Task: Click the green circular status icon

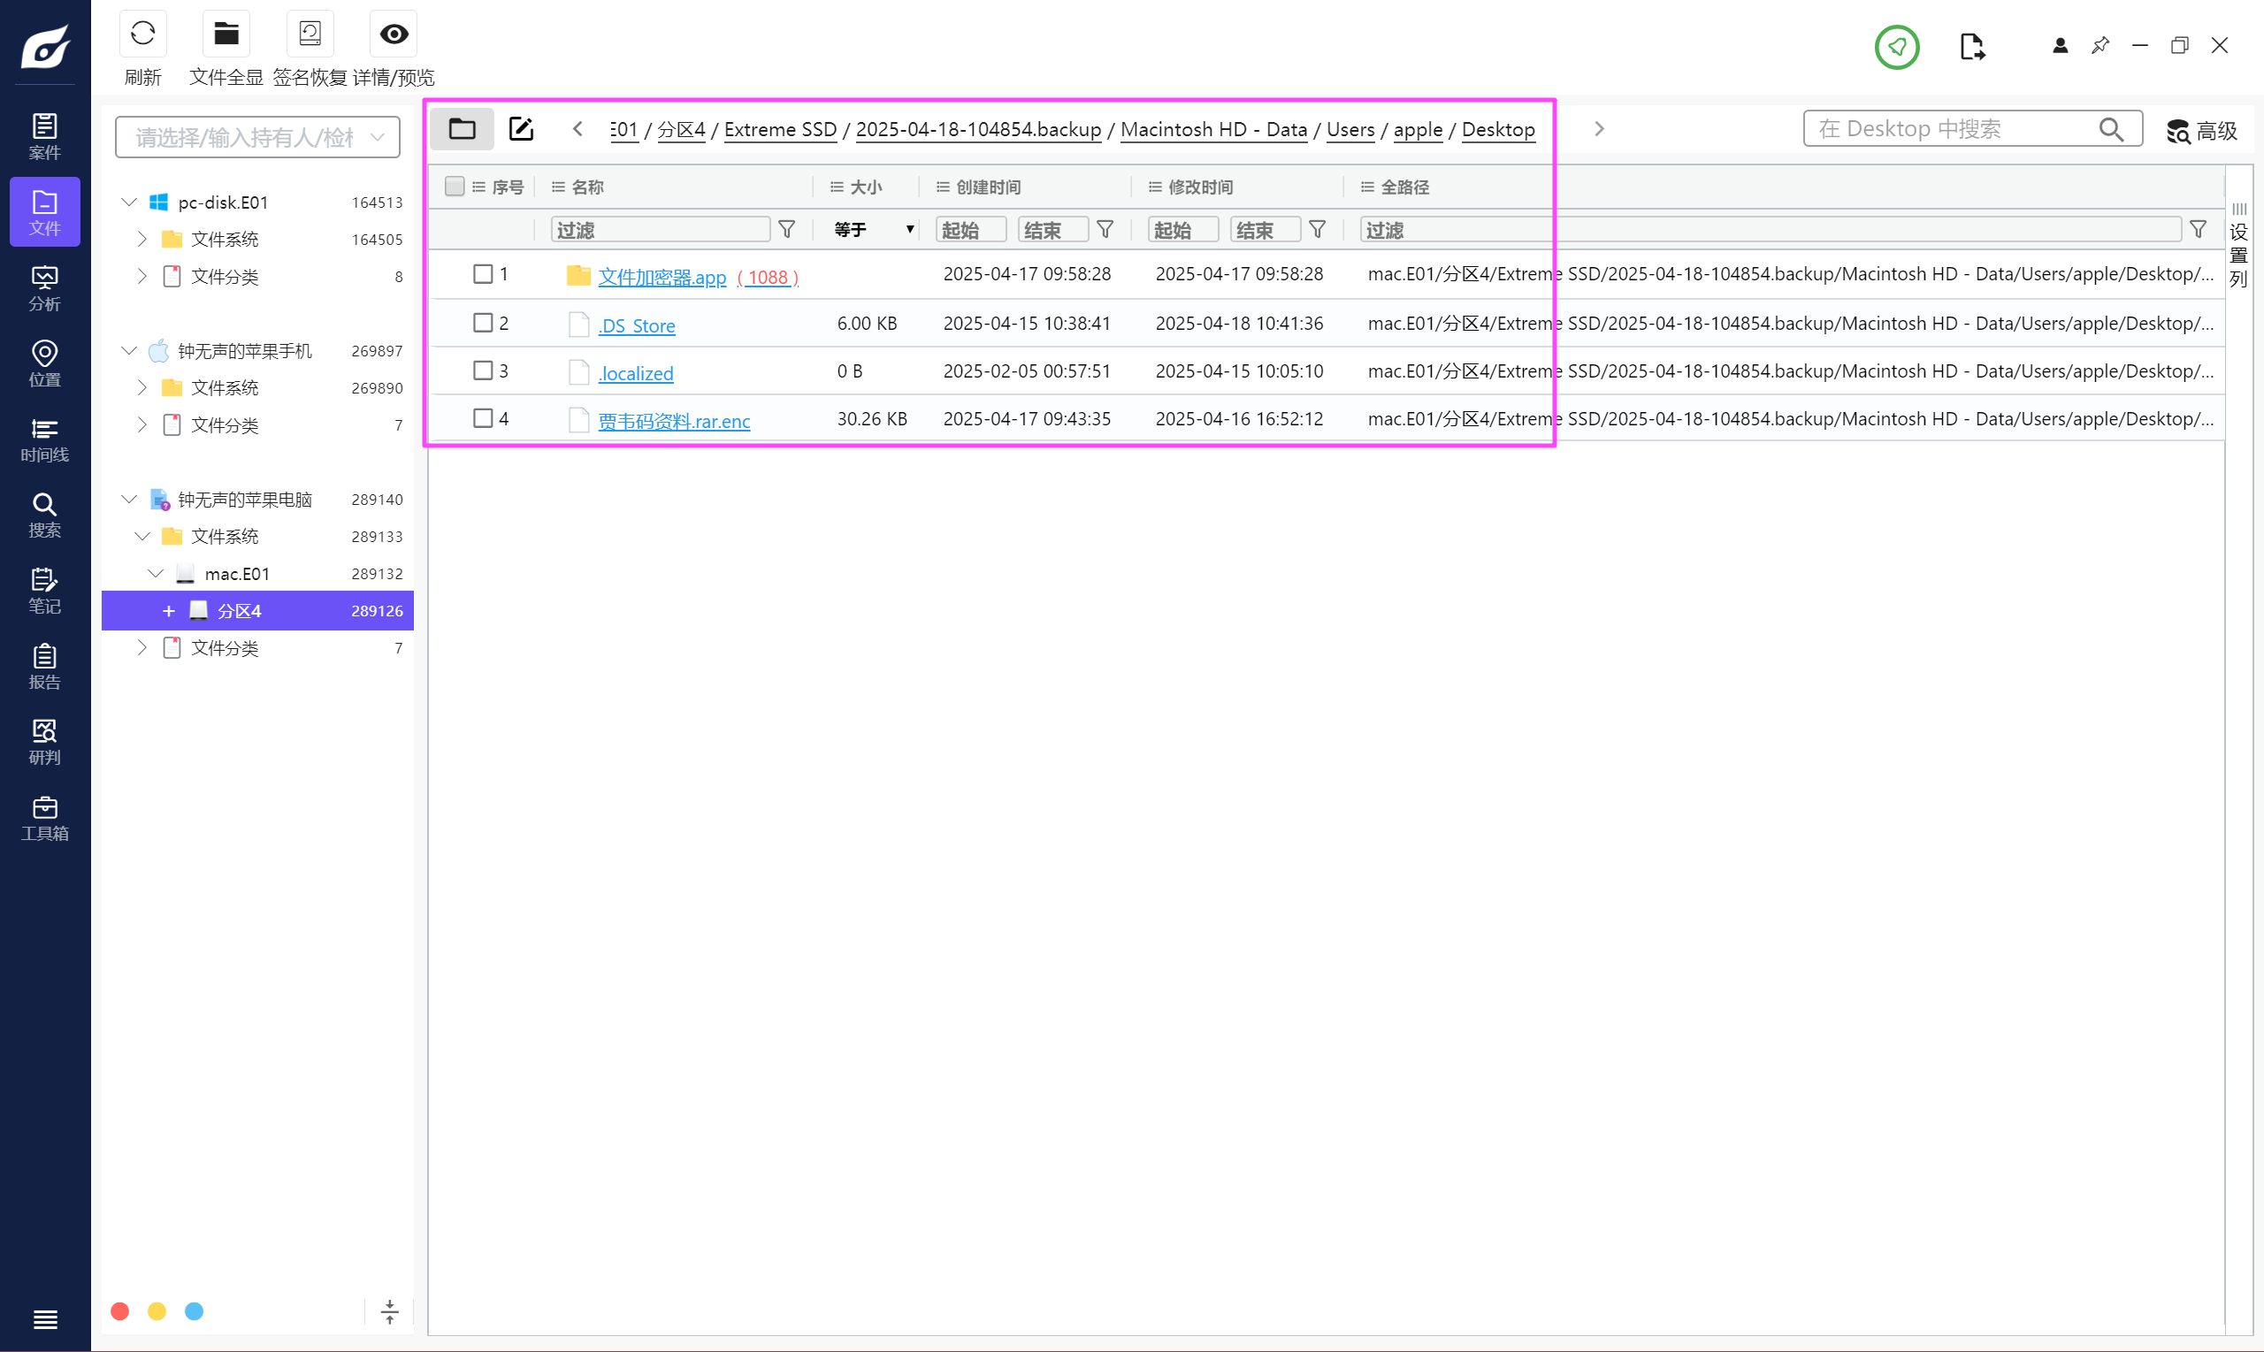Action: [1897, 47]
